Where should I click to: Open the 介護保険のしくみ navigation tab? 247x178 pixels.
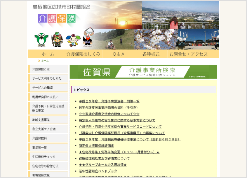click(83, 54)
